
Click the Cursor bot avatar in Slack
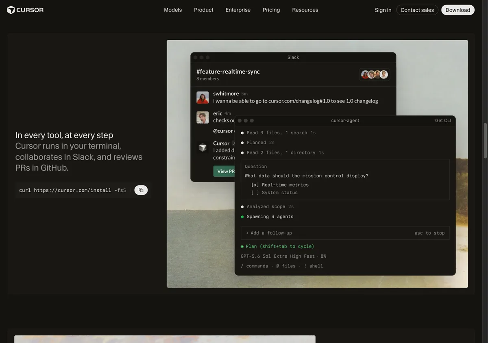[203, 148]
